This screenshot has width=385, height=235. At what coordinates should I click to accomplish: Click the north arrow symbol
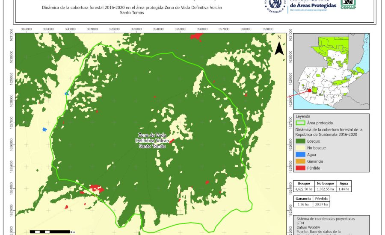(279, 46)
